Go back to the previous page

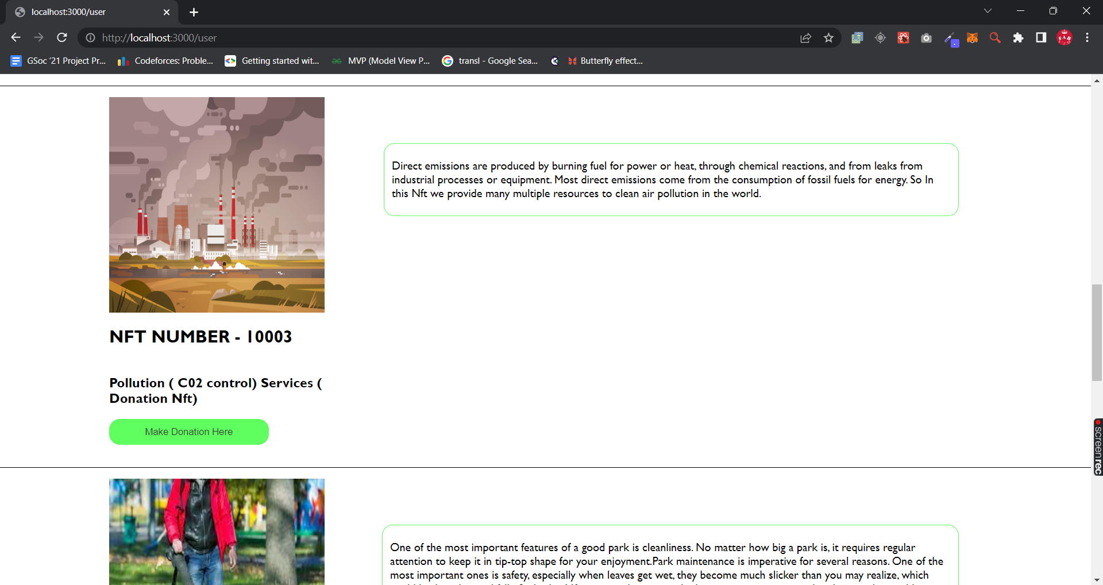click(16, 37)
